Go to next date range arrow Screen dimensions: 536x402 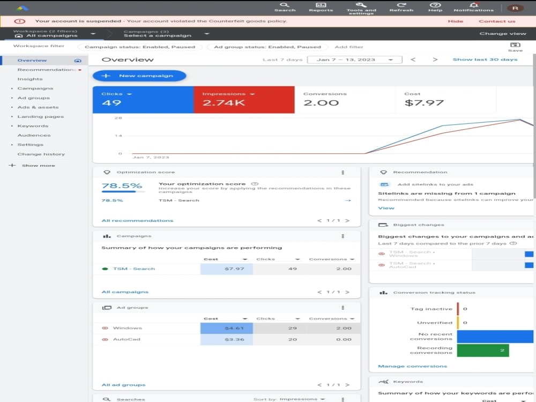(435, 59)
